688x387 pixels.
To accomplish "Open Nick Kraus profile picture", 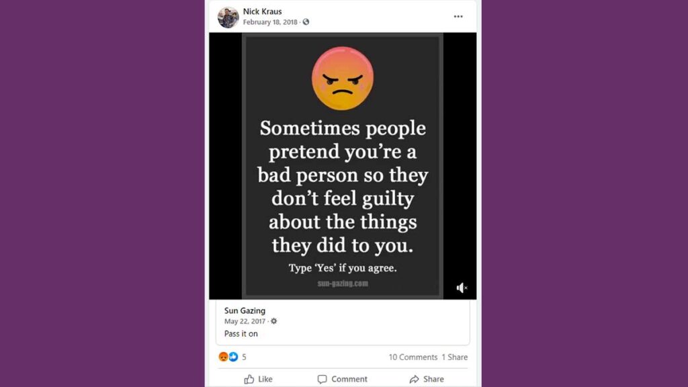I will click(228, 17).
